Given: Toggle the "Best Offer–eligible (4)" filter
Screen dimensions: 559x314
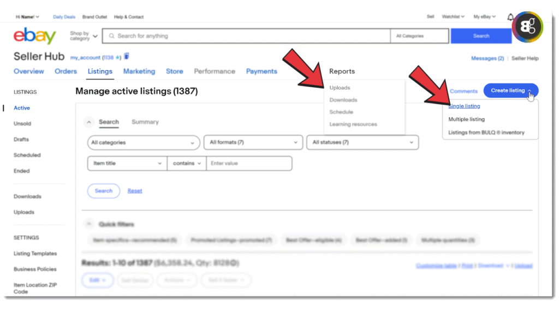Looking at the screenshot, I should click(x=314, y=240).
